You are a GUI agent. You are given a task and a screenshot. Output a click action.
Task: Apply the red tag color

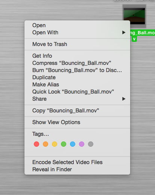coord(36,144)
